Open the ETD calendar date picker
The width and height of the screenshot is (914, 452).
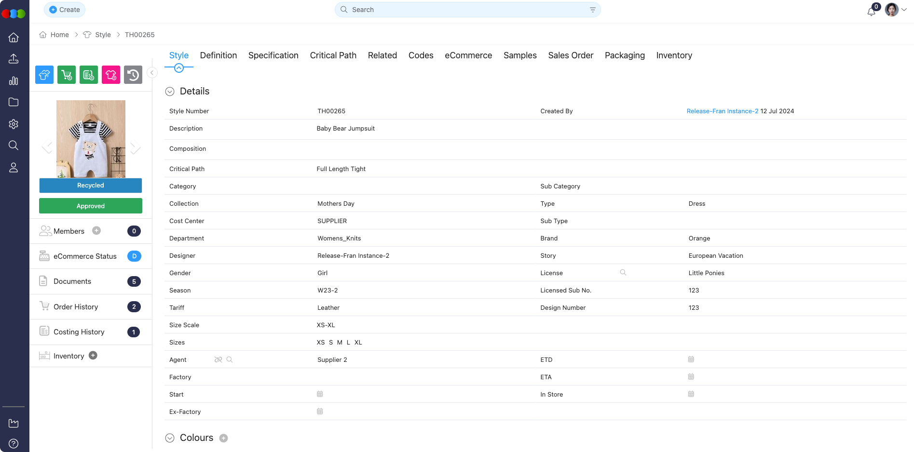coord(691,359)
